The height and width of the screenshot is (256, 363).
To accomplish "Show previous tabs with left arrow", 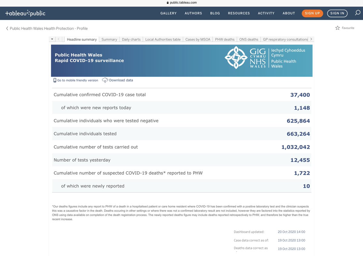I will coord(59,39).
